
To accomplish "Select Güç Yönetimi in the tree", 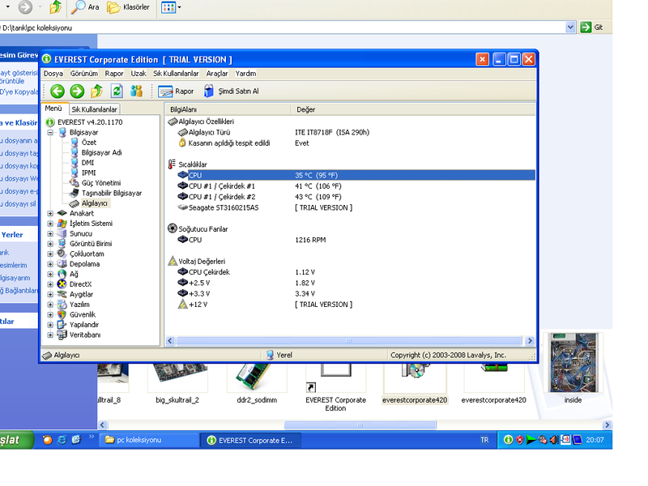I will click(100, 183).
